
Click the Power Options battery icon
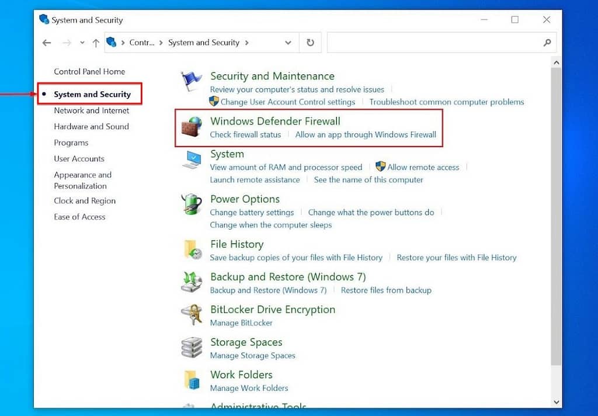192,204
